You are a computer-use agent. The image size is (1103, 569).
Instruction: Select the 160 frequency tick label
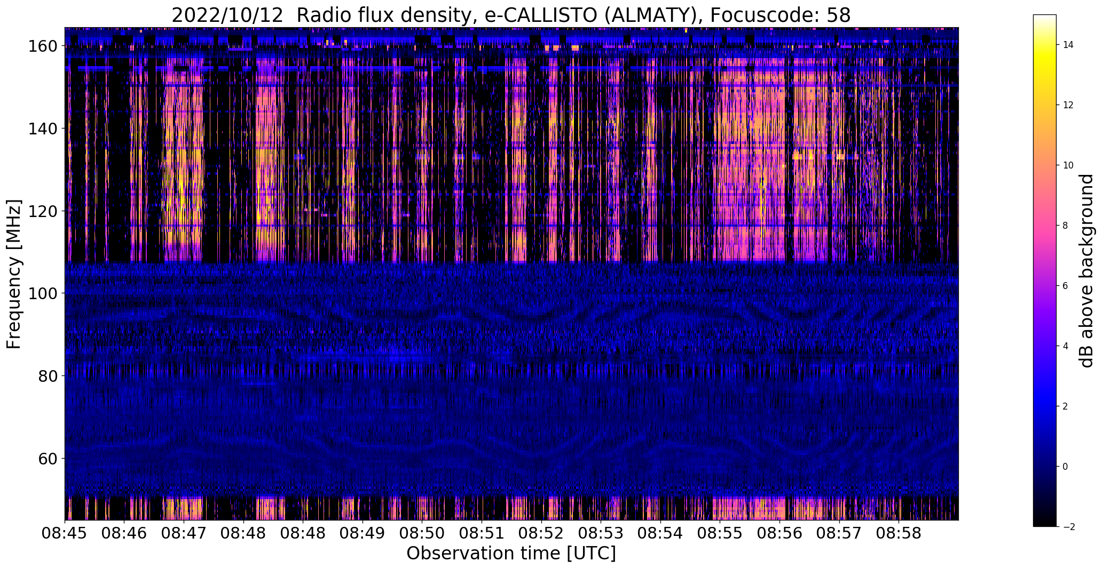[x=44, y=46]
